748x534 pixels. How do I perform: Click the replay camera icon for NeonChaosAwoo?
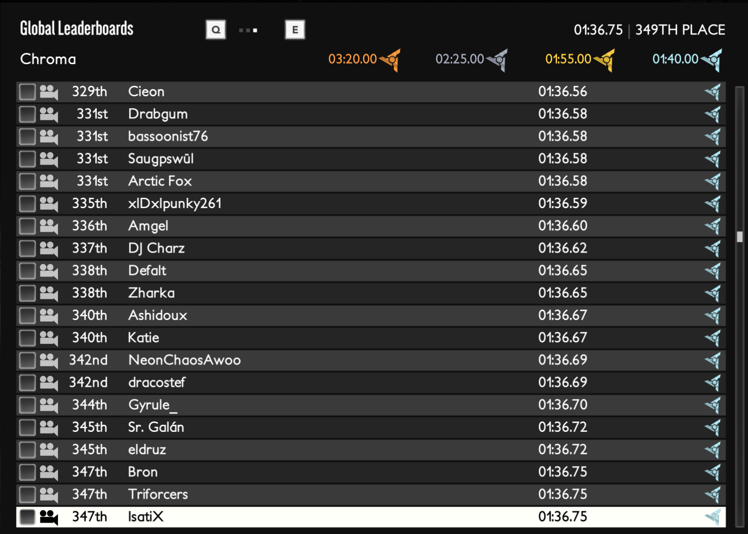coord(49,360)
